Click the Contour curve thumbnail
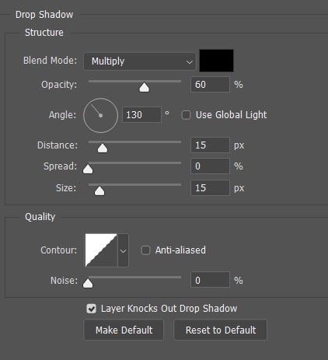 tap(101, 250)
